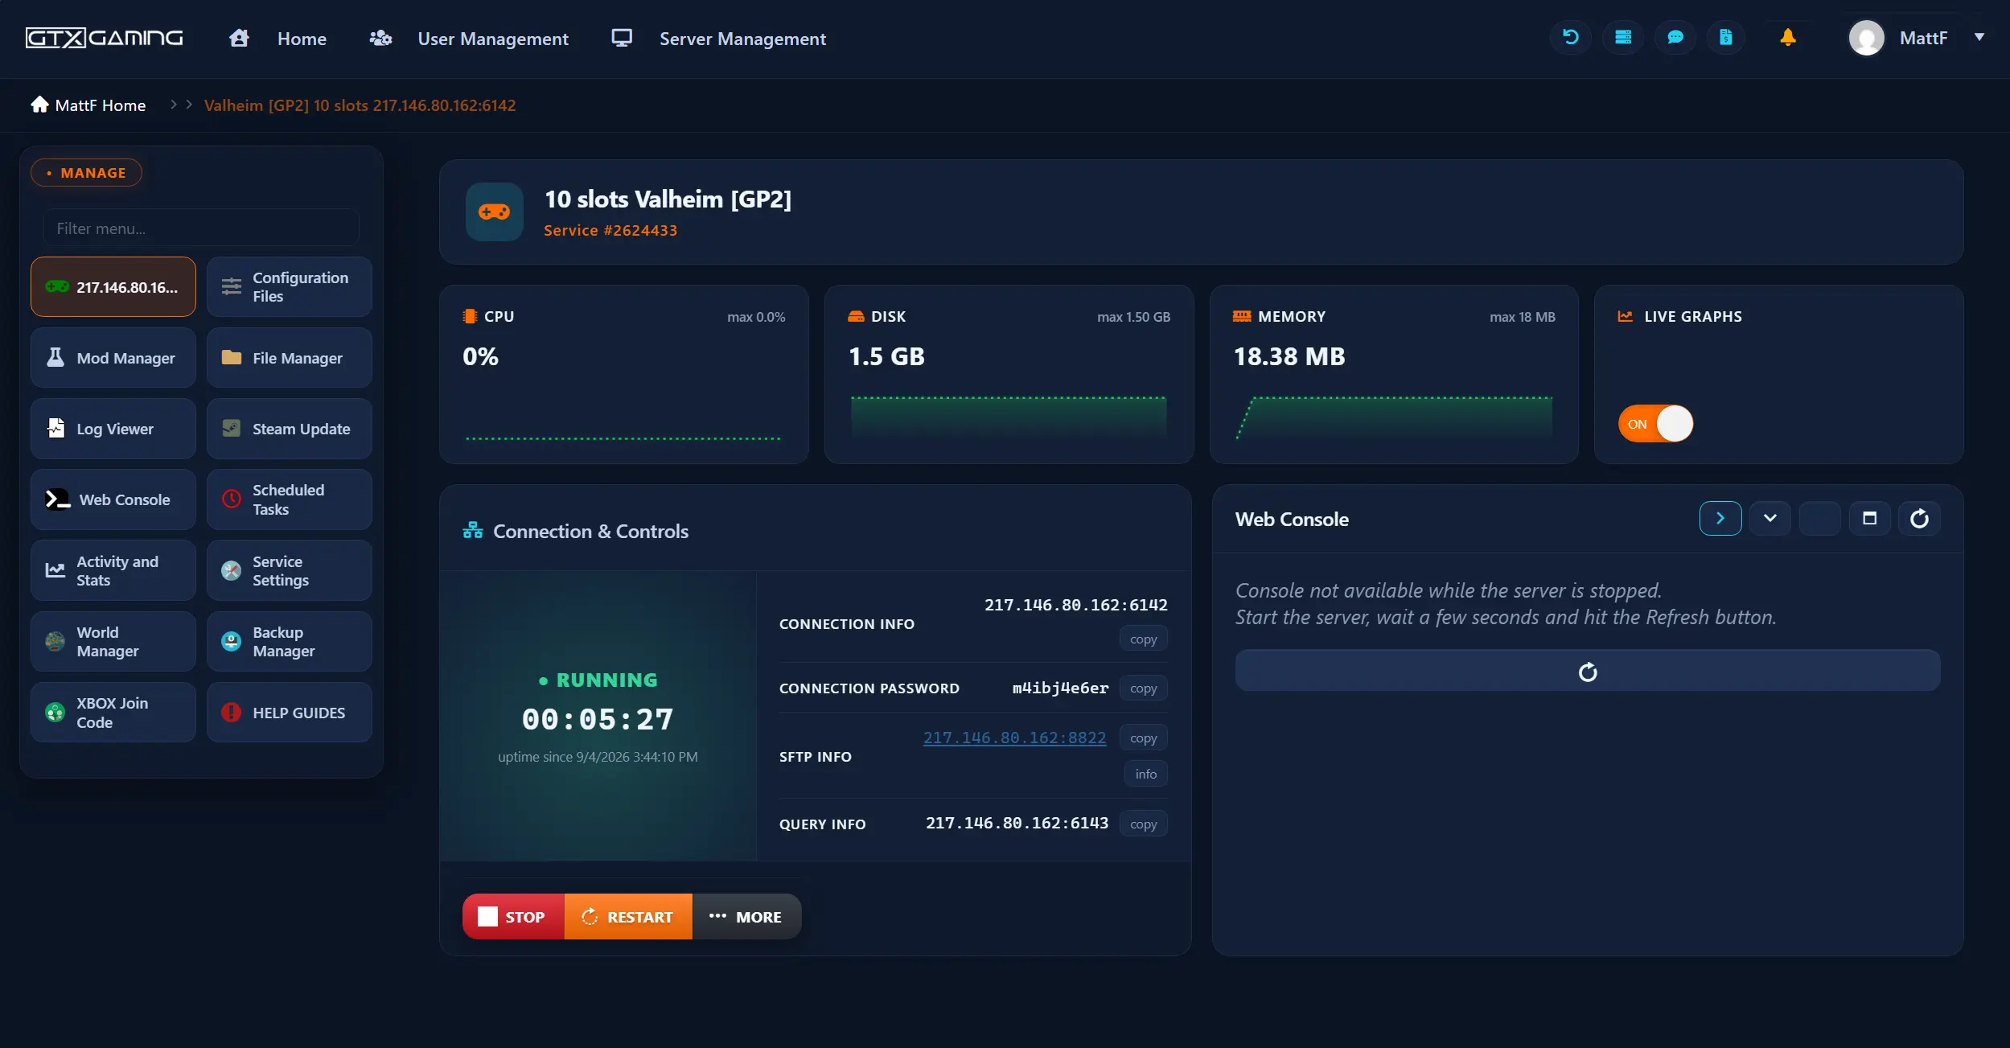Open HELP GUIDES

290,712
